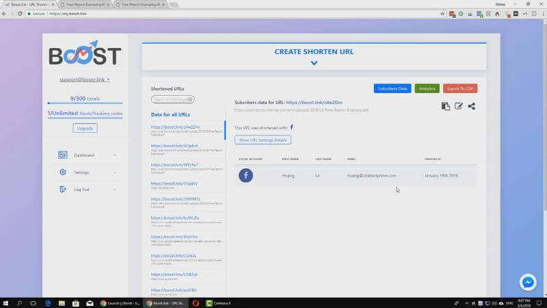
Task: Open third link in URL list
Action: coord(174,164)
